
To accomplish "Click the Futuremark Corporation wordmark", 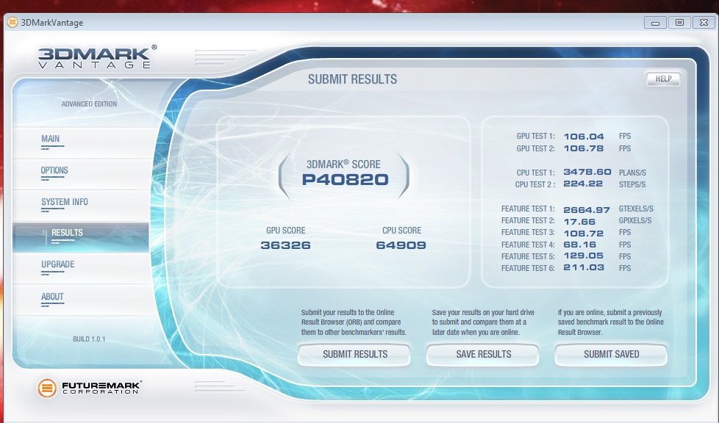I will [x=101, y=387].
